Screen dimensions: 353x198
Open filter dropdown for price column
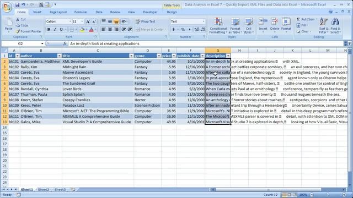click(174, 56)
